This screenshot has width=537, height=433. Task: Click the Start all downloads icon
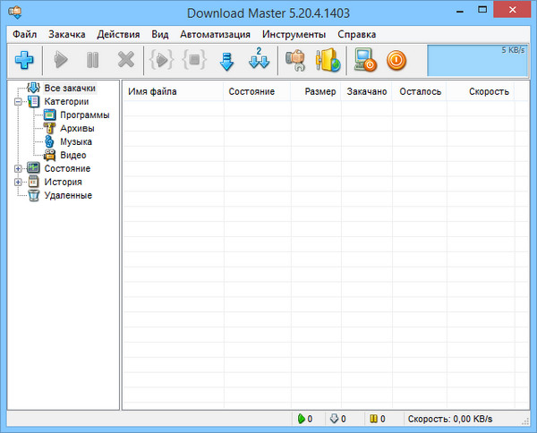pos(161,61)
